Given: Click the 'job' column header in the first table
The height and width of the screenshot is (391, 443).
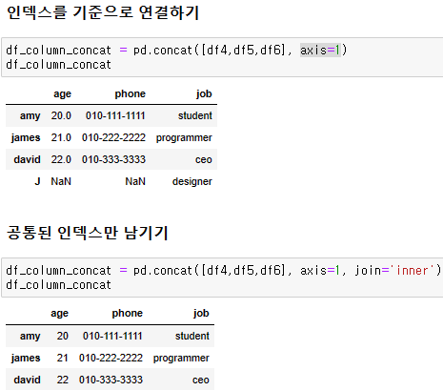Looking at the screenshot, I should [204, 93].
